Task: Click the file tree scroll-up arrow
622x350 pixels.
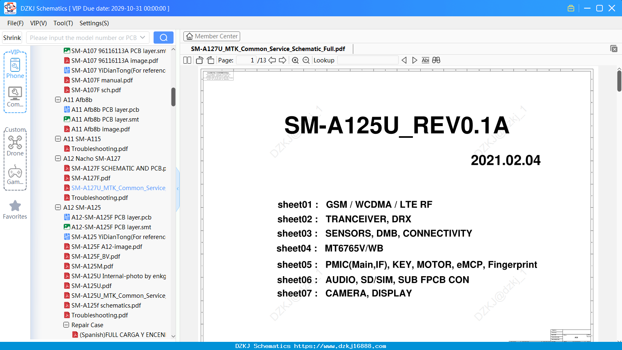Action: click(x=173, y=49)
